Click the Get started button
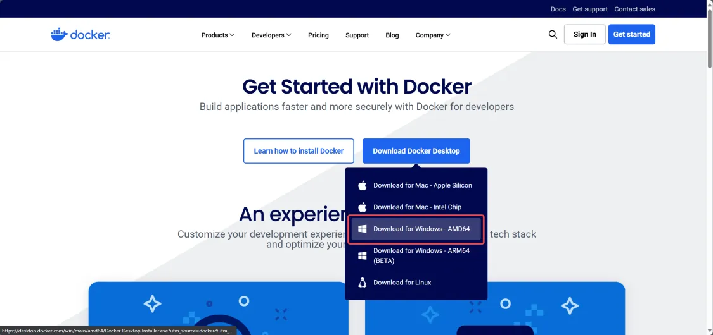Screen dimensions: 713x335 632,35
